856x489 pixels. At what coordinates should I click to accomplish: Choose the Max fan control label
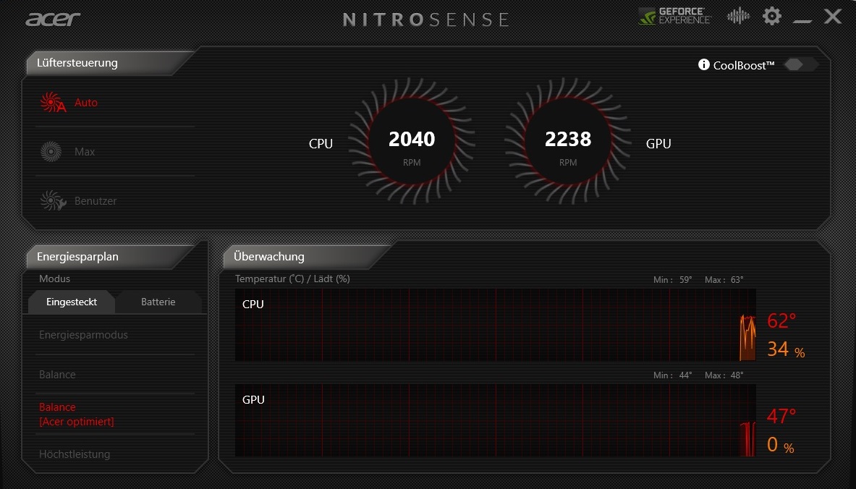[x=85, y=152]
